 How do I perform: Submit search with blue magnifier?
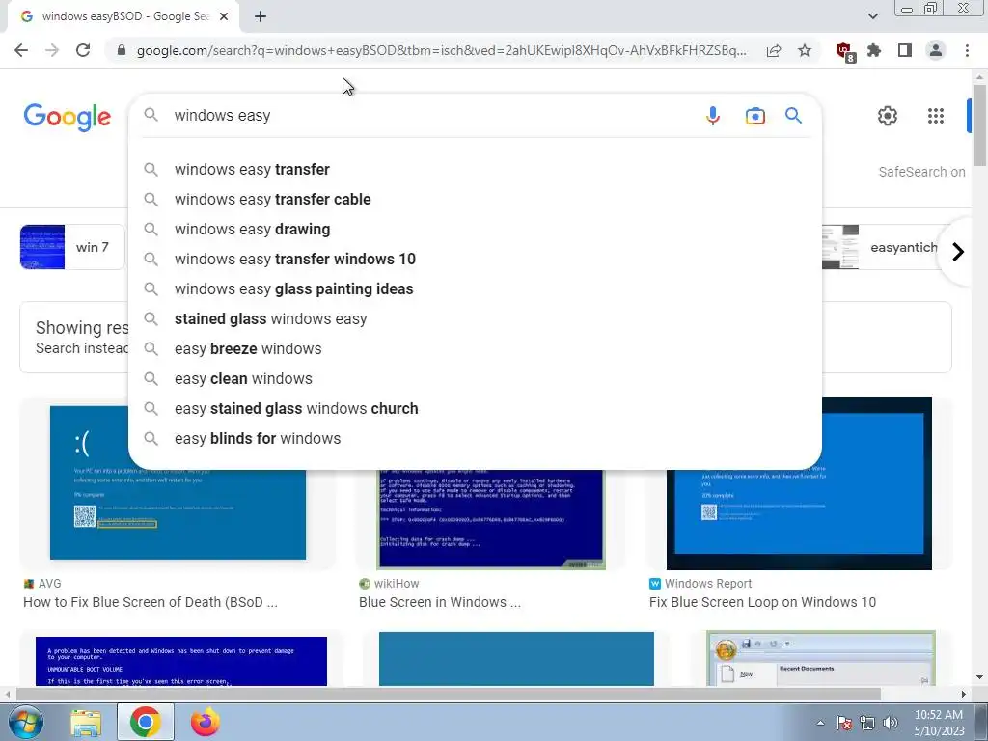pyautogui.click(x=793, y=116)
